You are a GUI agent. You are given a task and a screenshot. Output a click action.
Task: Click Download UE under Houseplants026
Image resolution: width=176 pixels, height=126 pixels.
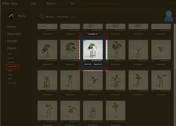pos(70,95)
